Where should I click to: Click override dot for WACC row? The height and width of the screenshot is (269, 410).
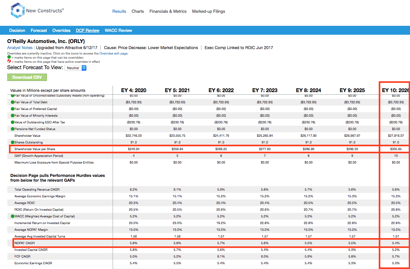coord(12,216)
